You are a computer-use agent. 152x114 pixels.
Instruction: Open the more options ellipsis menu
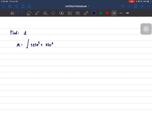[149, 6]
